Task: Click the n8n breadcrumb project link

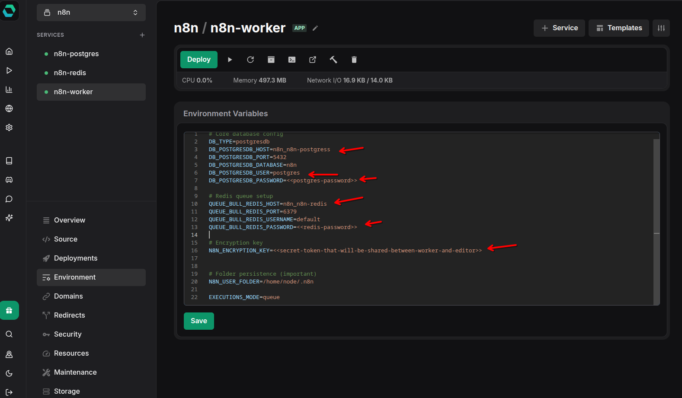Action: [x=186, y=28]
